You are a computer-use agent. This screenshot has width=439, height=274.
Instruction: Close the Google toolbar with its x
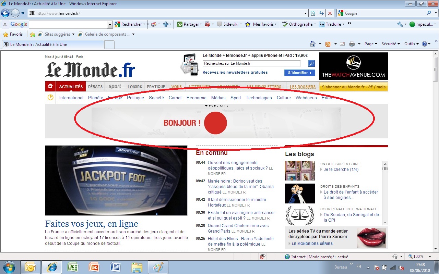5,24
